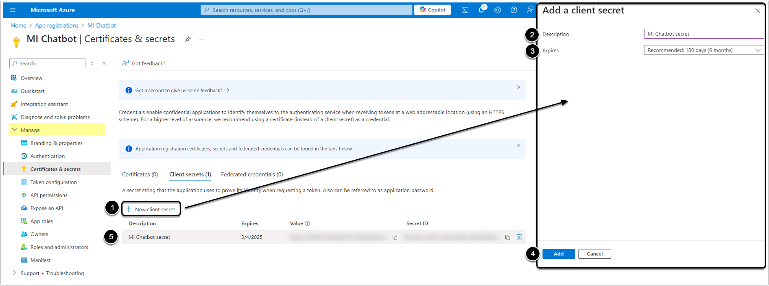The image size is (769, 286).
Task: Collapse the sidebar with double chevron
Action: pos(104,63)
